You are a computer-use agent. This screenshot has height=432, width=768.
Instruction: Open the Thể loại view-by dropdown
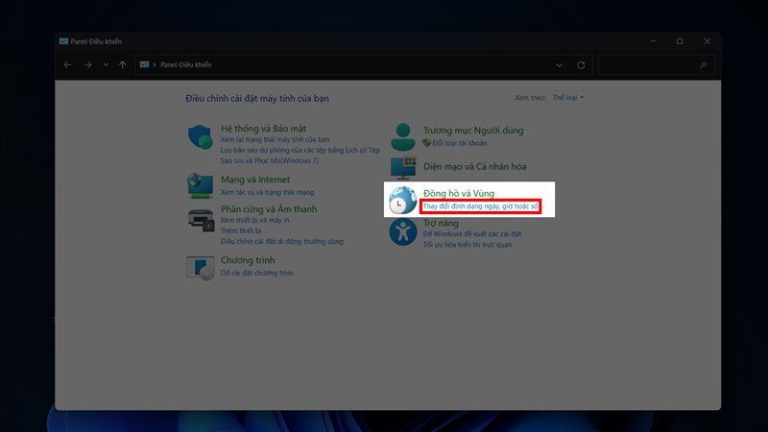point(568,98)
